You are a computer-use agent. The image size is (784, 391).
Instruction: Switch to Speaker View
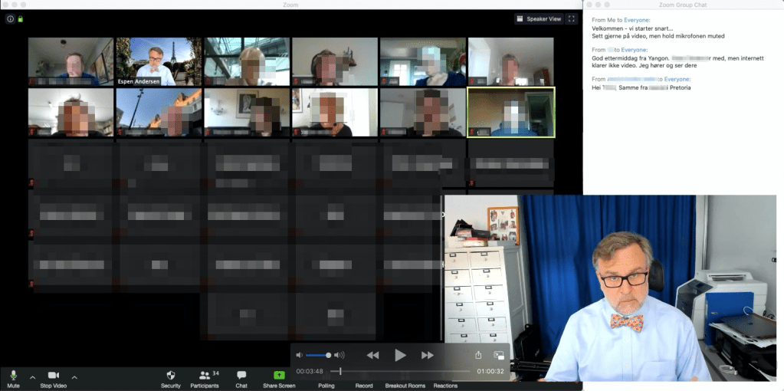pyautogui.click(x=539, y=18)
